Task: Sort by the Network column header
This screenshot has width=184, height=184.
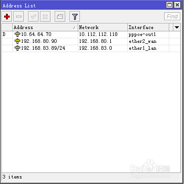Action: click(103, 27)
